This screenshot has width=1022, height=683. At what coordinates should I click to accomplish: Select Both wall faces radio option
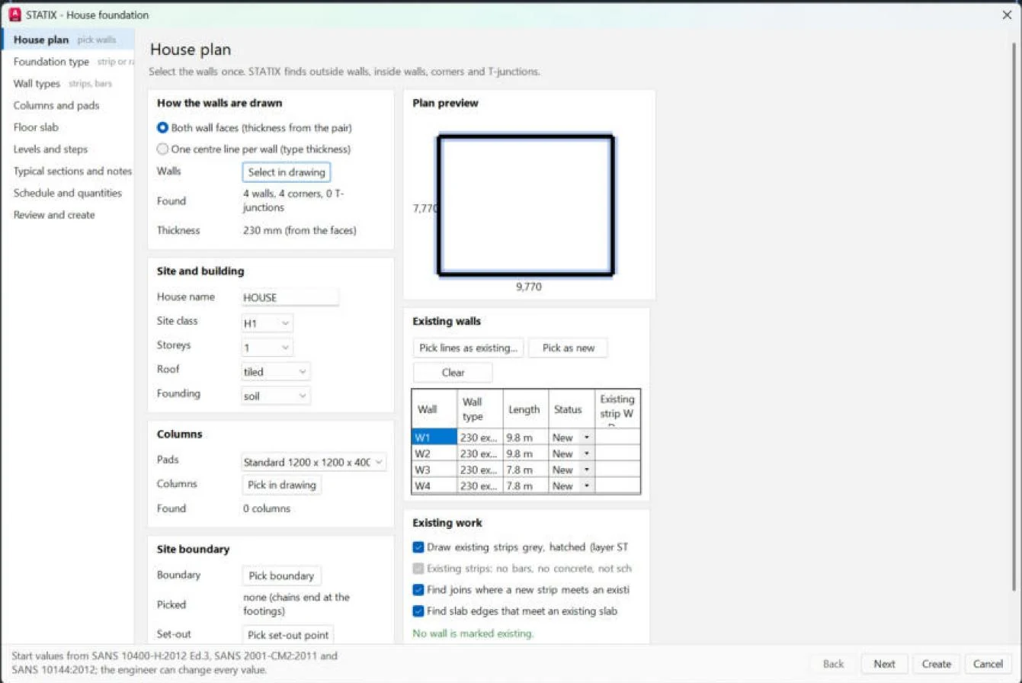pos(162,128)
